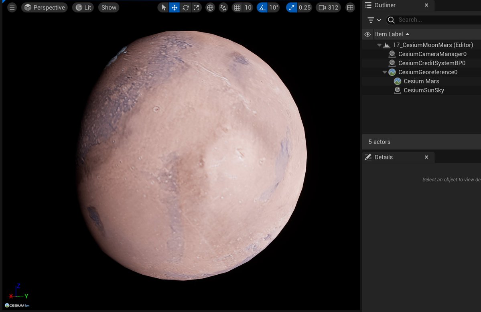Open rotation snap value 10° dropdown
The height and width of the screenshot is (312, 481).
click(274, 7)
